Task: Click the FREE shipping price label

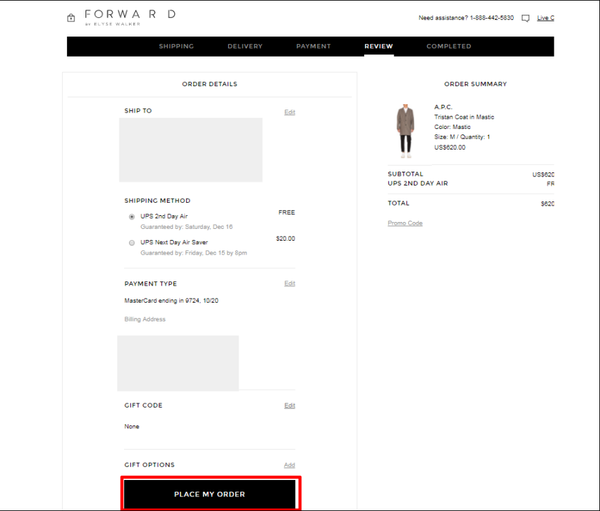Action: click(287, 212)
